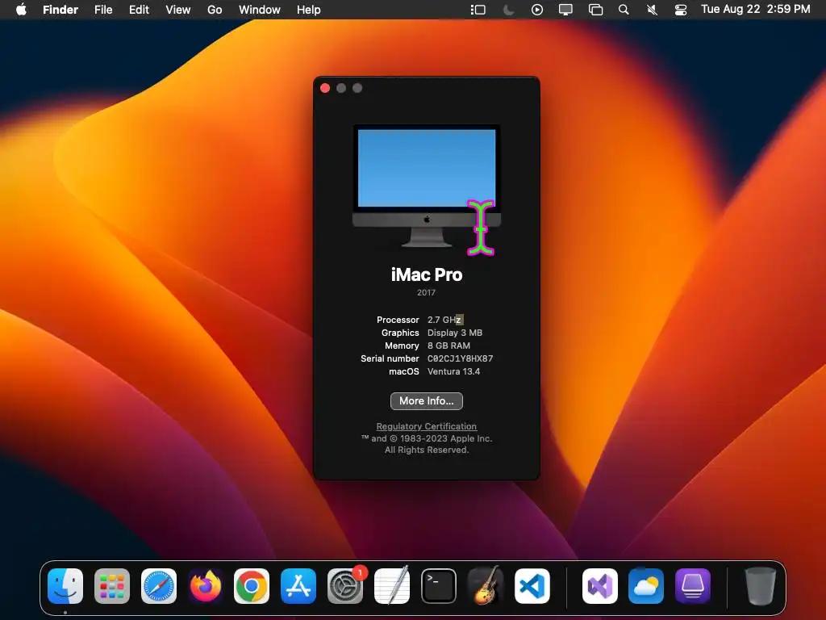The image size is (826, 620).
Task: Click muted sound icon in menu bar
Action: (652, 10)
